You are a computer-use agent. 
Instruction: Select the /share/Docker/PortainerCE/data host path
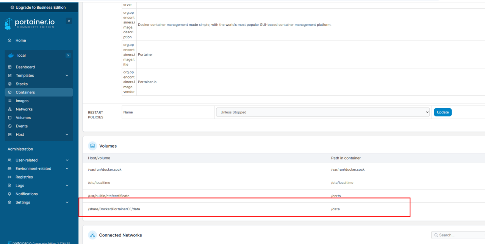coord(114,209)
